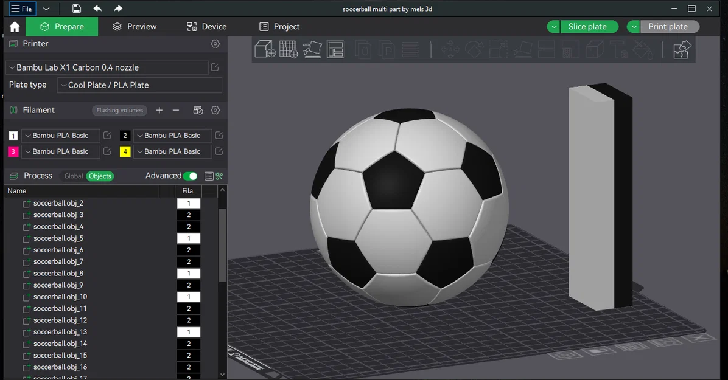Screen dimensions: 728x380
Task: Select the Rotate tool icon
Action: (474, 49)
